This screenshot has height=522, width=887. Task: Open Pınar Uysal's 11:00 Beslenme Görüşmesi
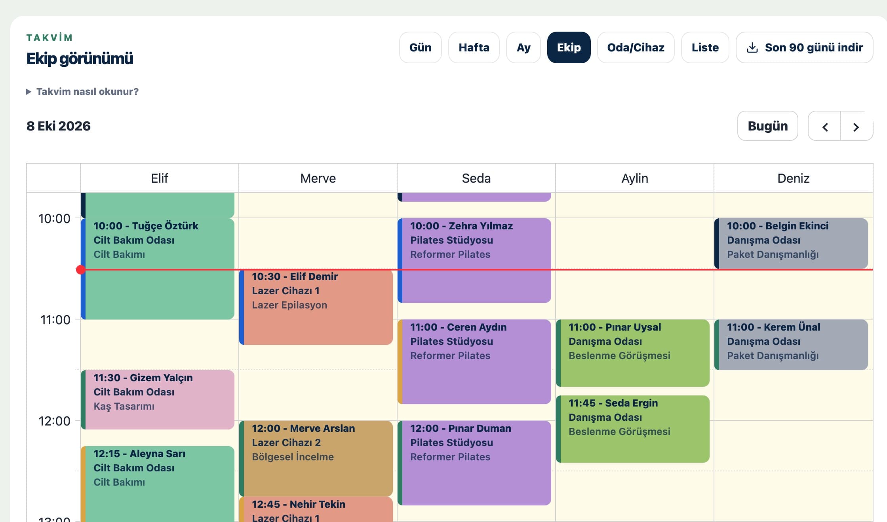(633, 353)
